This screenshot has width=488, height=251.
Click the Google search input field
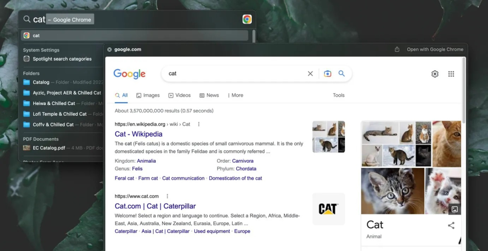tap(234, 74)
